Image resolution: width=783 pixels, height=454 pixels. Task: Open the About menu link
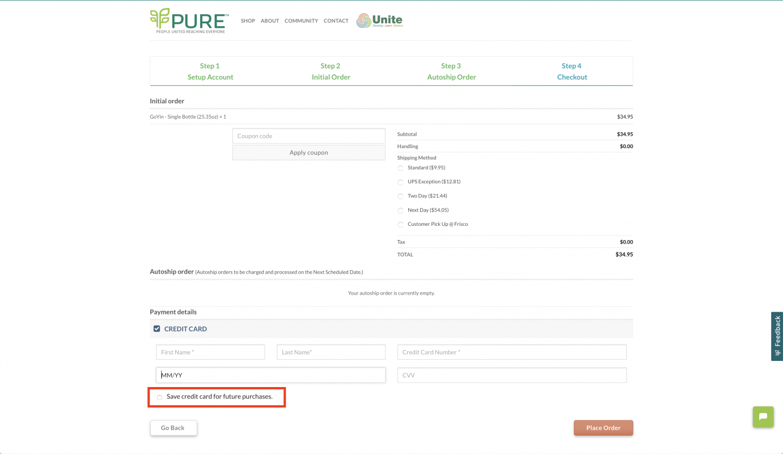tap(270, 21)
